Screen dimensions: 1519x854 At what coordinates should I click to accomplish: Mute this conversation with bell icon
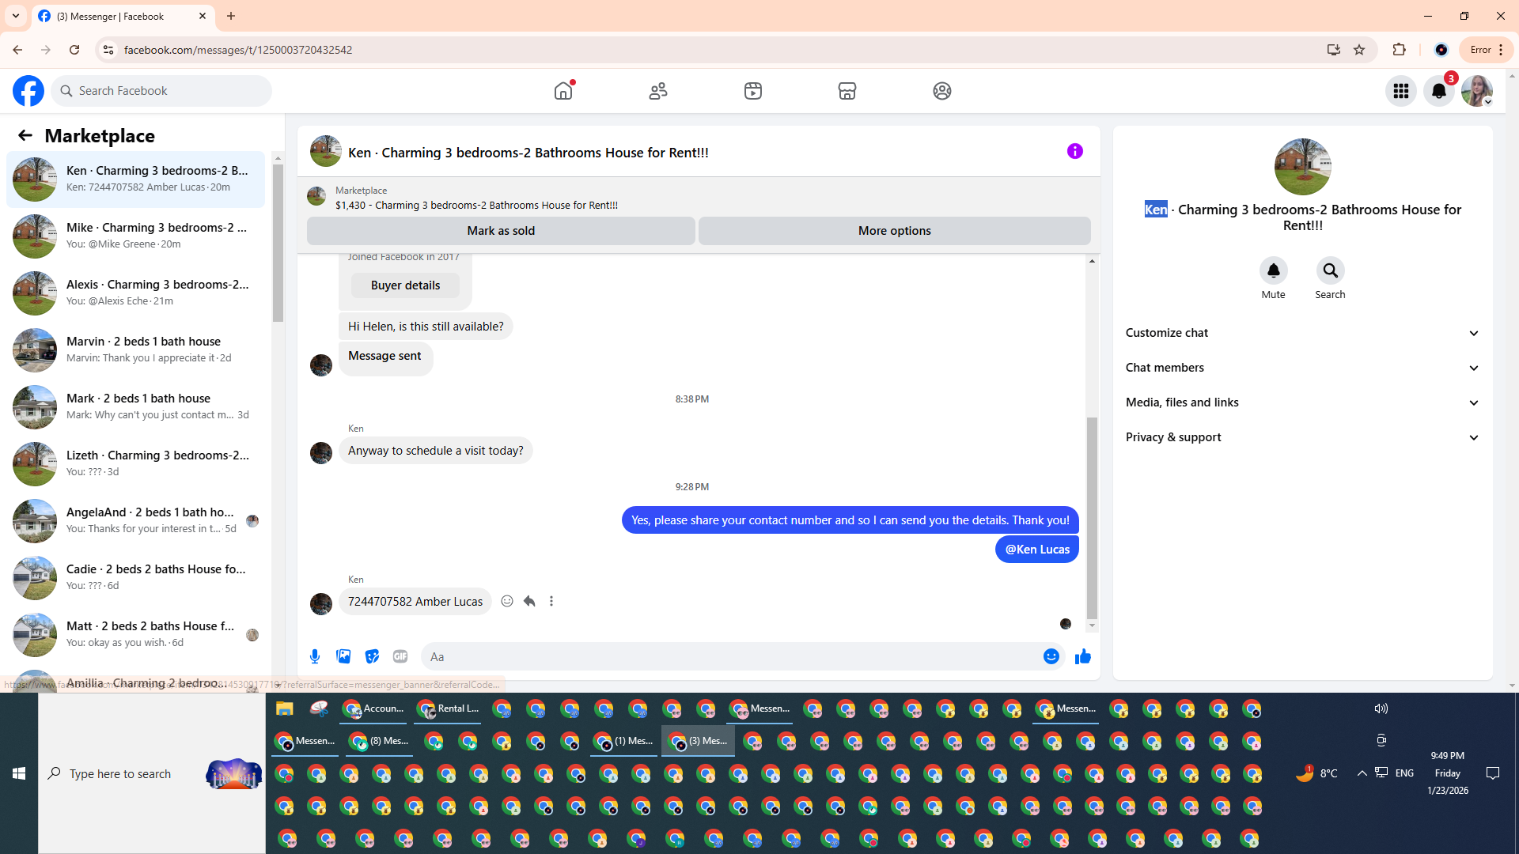(x=1273, y=270)
